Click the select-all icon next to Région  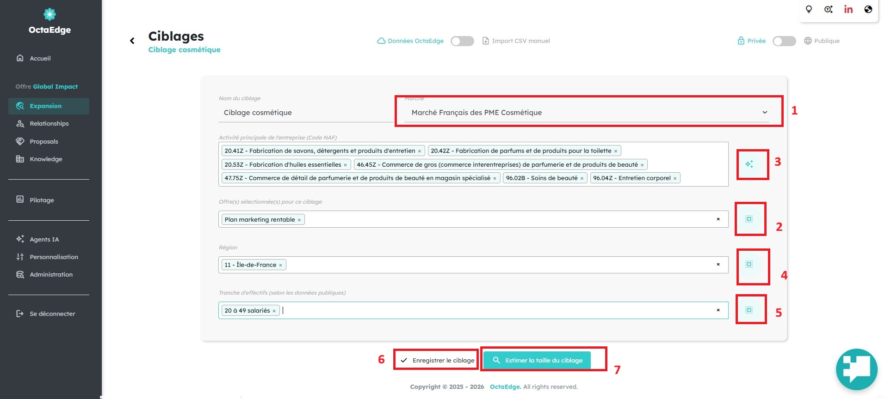click(x=749, y=264)
